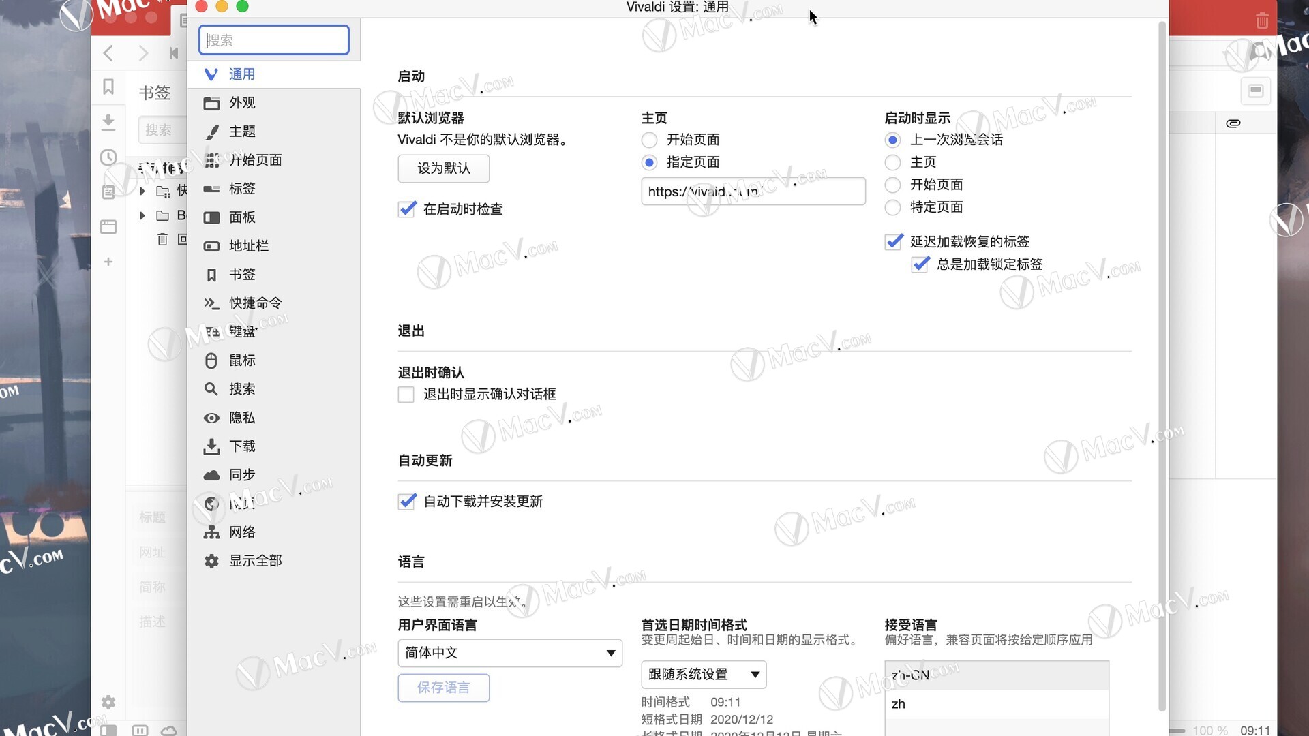
Task: Enable 退出时显示确认对话框 checkbox
Action: pos(406,395)
